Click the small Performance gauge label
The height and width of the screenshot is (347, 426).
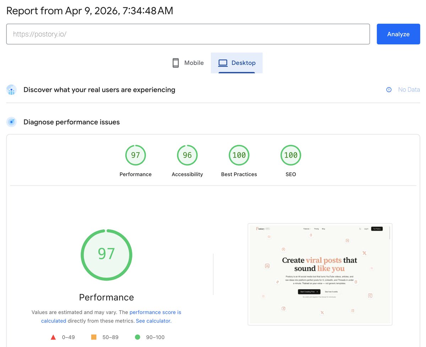pyautogui.click(x=136, y=174)
